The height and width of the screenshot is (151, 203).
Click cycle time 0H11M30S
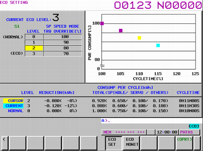189,106
